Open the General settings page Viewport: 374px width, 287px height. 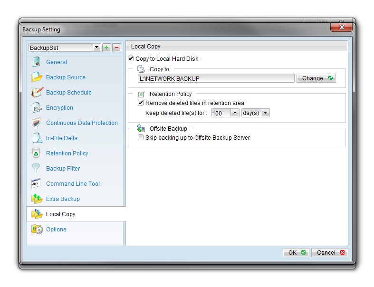pyautogui.click(x=57, y=62)
